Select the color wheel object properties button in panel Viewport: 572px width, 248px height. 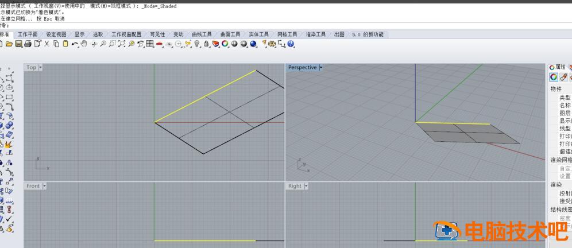[554, 77]
